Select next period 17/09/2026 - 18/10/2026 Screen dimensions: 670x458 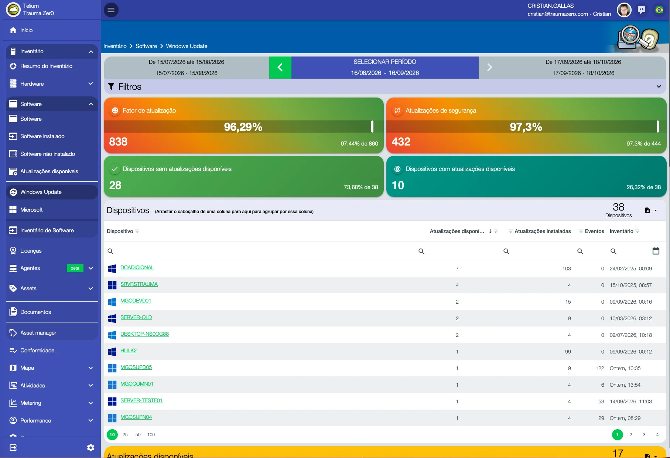pos(583,67)
